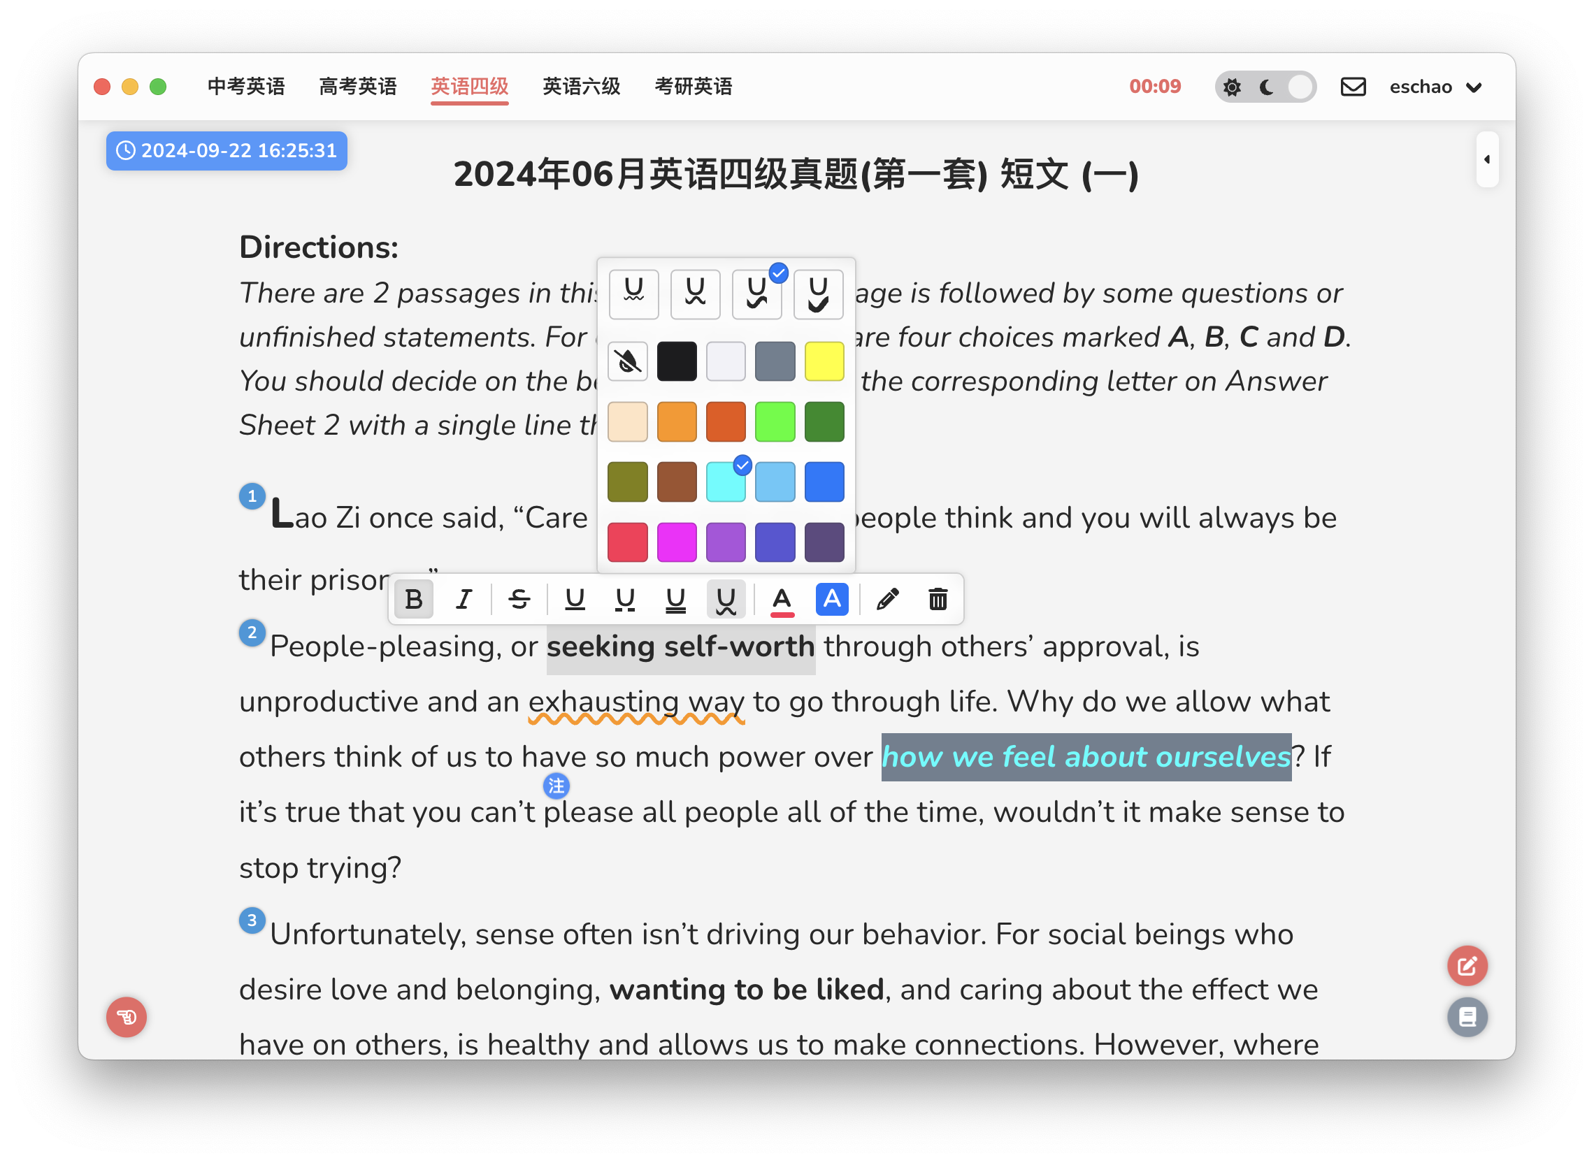This screenshot has width=1594, height=1163.
Task: Apply dashed underline style
Action: coord(625,600)
